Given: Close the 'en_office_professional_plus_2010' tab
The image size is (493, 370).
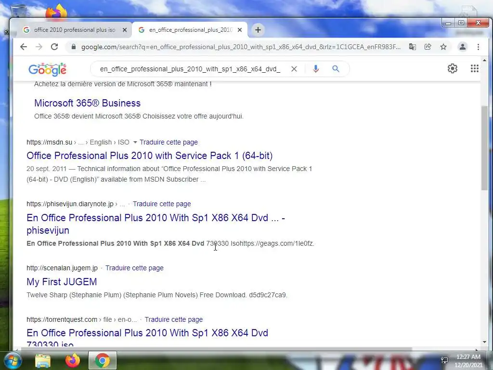Looking at the screenshot, I should [240, 30].
